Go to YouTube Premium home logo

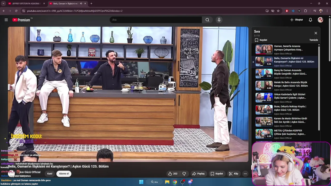tap(22, 20)
